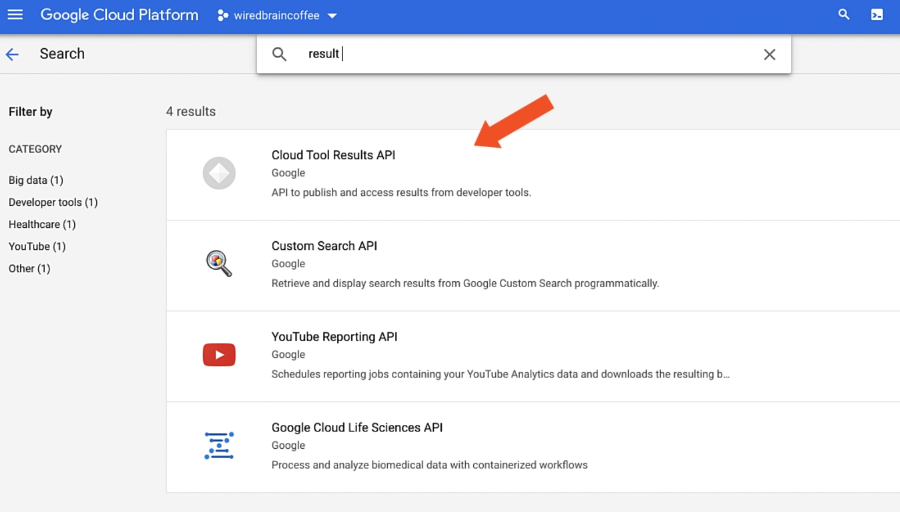Click 'Google' under YouTube Reporting API
Viewport: 900px width, 512px height.
288,354
